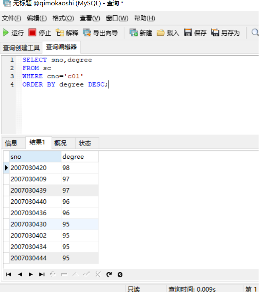This screenshot has height=292, width=259.
Task: Click the 只读 status bar entry
Action: click(134, 289)
